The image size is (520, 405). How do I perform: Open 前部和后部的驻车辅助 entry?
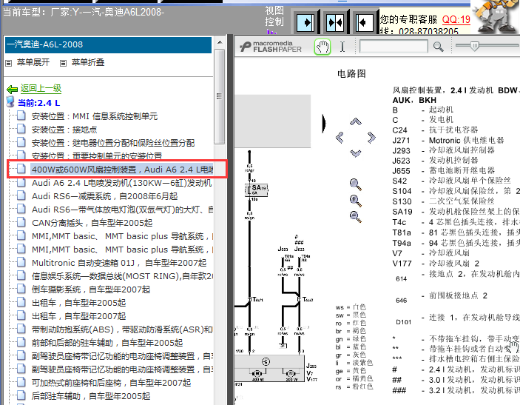click(x=107, y=343)
